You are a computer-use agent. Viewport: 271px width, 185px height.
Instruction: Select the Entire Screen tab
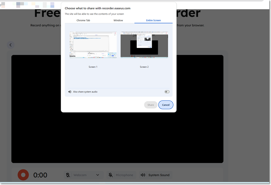click(x=153, y=21)
